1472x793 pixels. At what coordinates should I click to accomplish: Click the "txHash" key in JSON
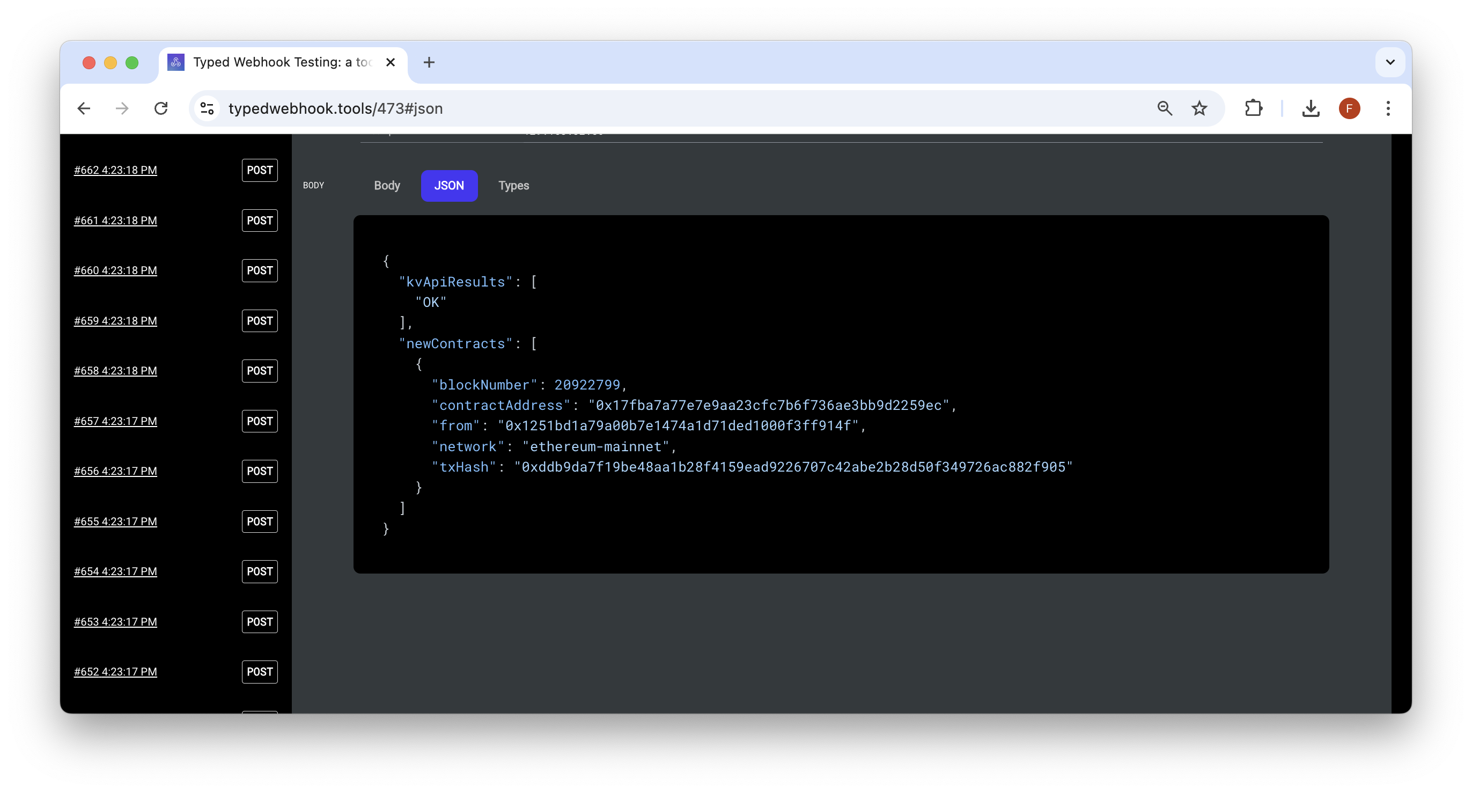(464, 467)
